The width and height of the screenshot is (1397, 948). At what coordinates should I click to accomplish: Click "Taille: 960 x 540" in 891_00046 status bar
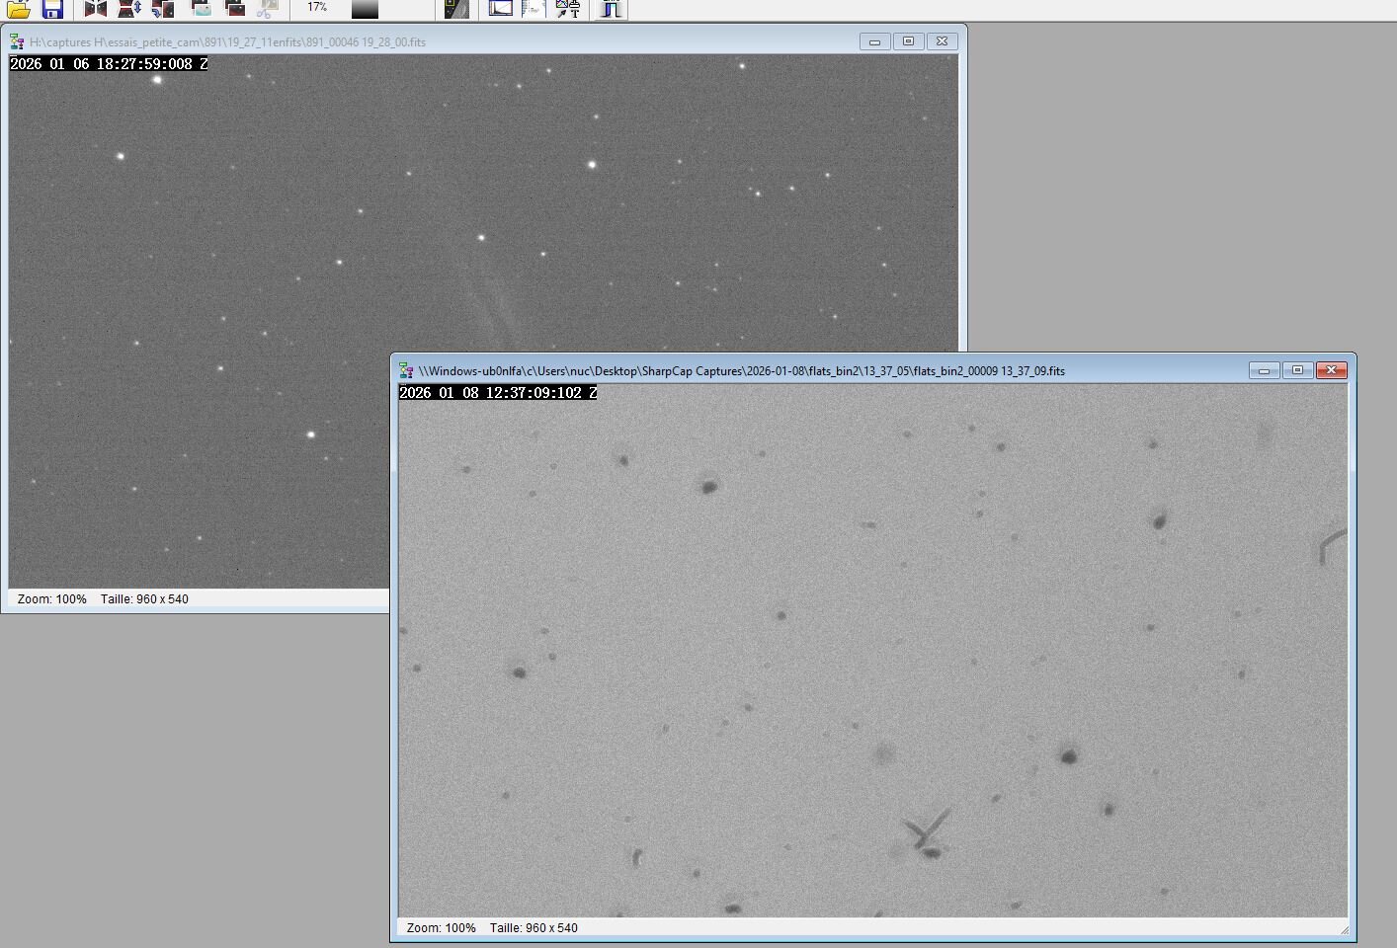click(144, 599)
